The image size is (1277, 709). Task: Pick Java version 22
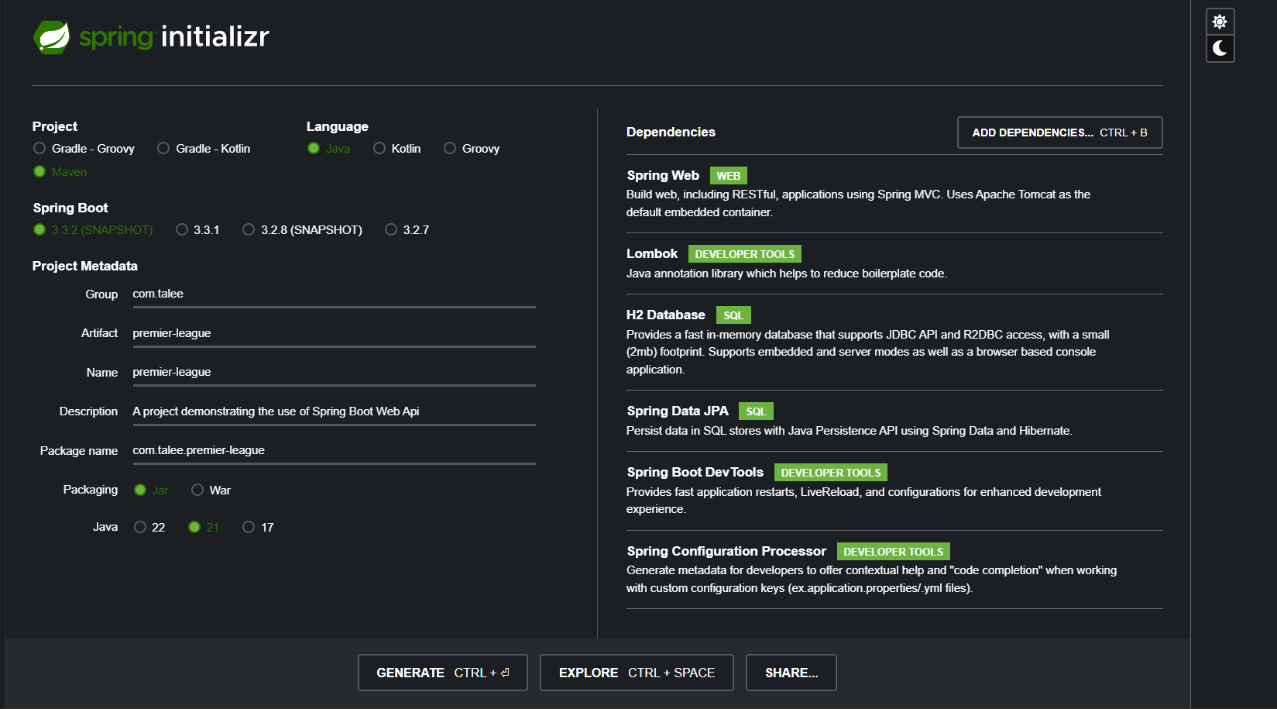point(149,528)
